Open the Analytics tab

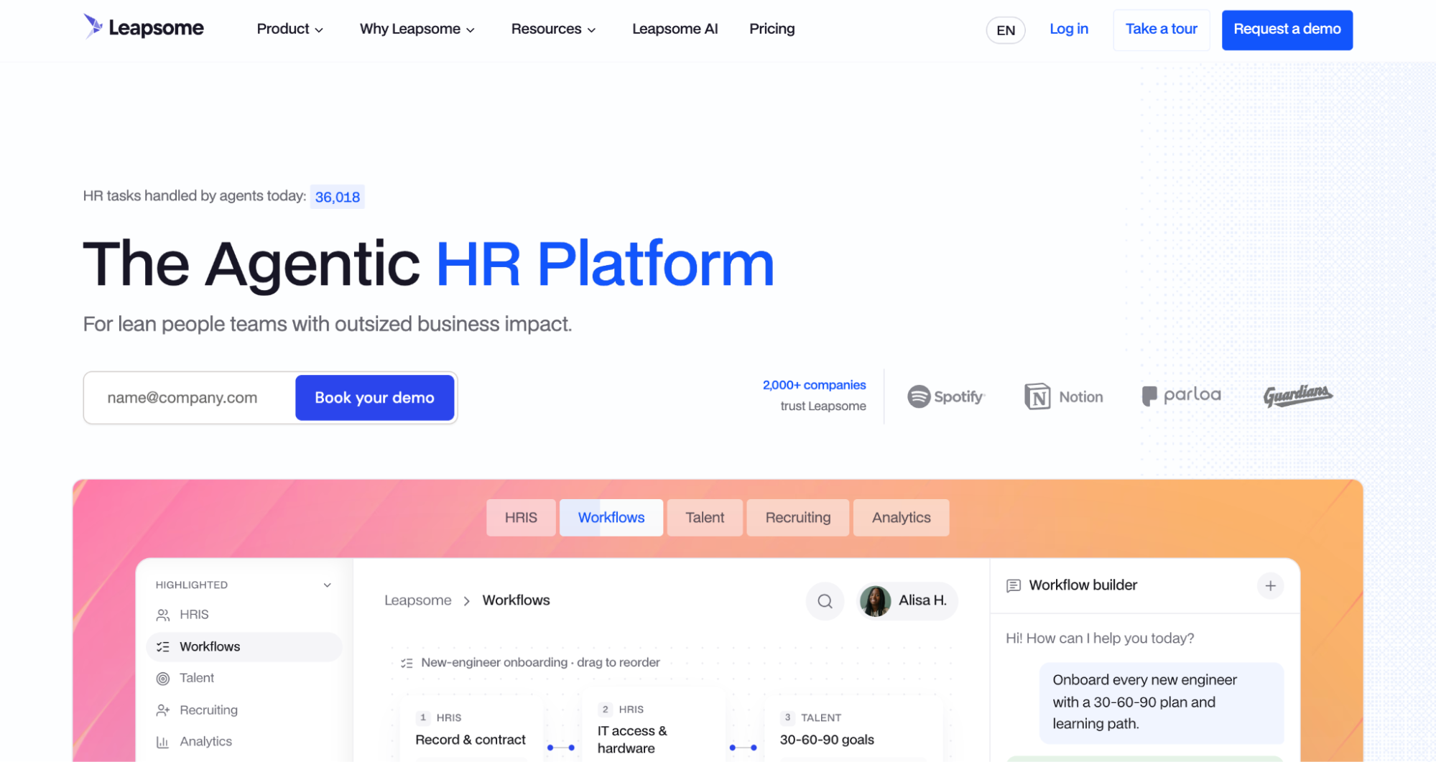tap(901, 518)
